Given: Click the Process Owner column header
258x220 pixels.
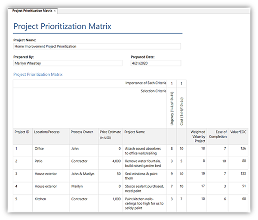Looking at the screenshot, I should [x=84, y=136].
